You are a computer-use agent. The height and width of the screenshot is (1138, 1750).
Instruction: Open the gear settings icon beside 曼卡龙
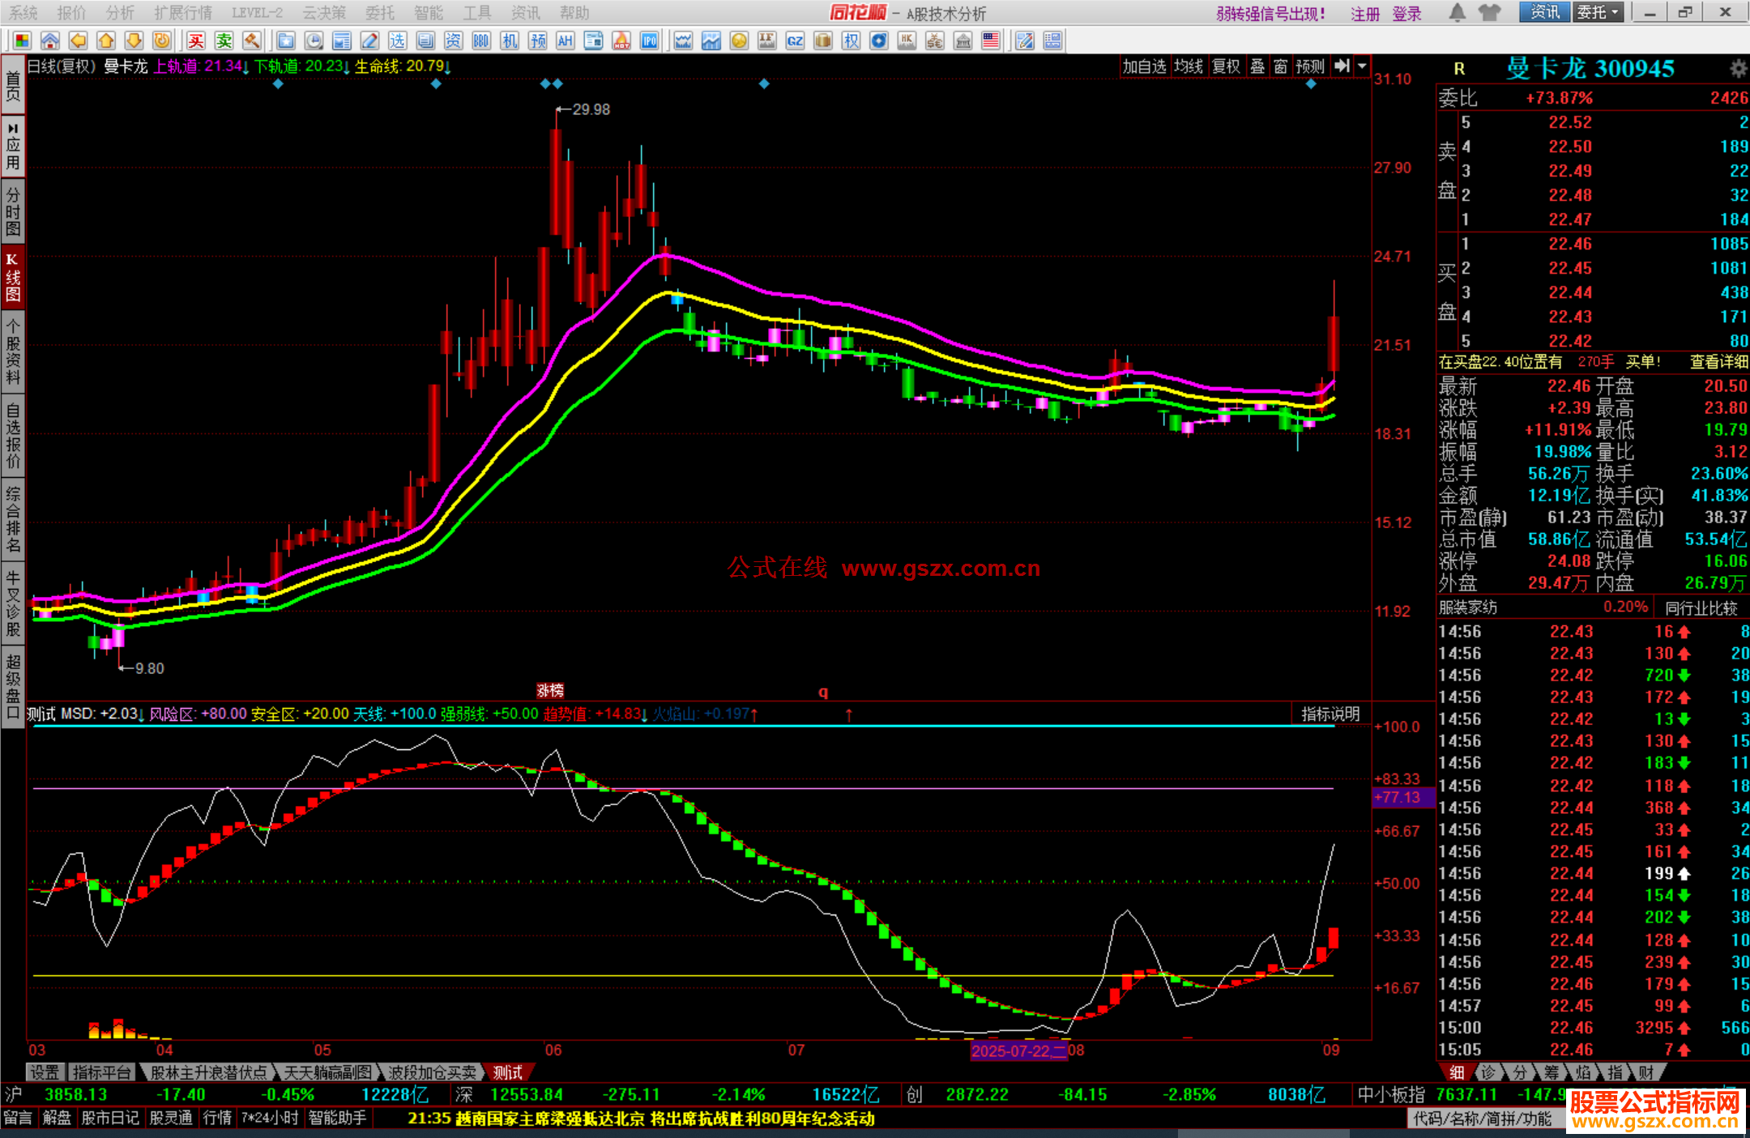tap(1738, 69)
